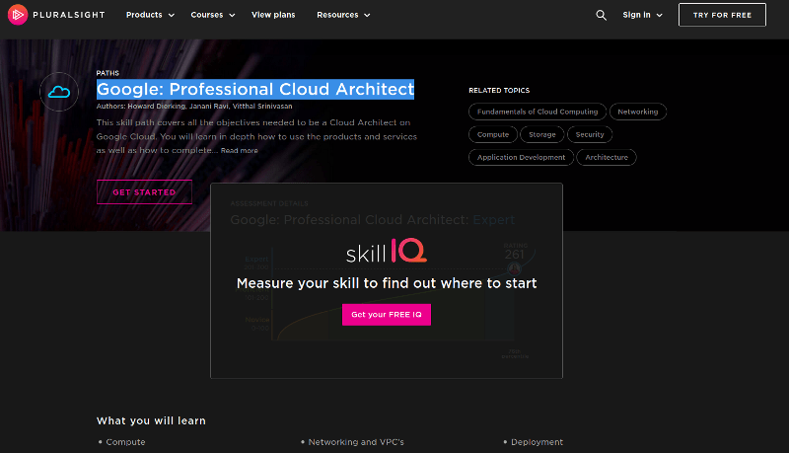Select the Security topic tag
The height and width of the screenshot is (453, 789).
(x=590, y=134)
